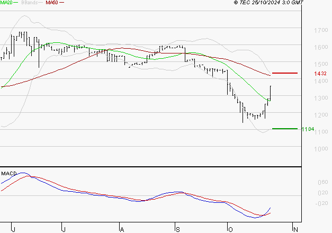Image resolution: width=332 pixels, height=233 pixels.
Task: Click the MA50 legend label
Action: pyautogui.click(x=52, y=3)
